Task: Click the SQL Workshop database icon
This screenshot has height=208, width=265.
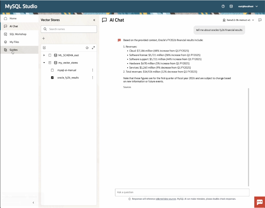Action: coord(6,34)
